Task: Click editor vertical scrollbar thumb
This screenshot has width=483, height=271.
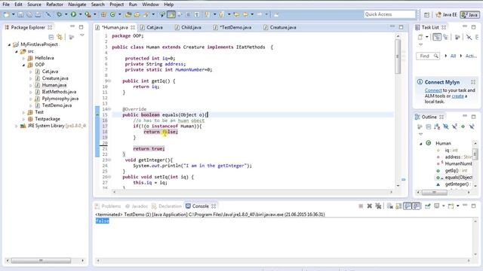Action: coord(398,57)
